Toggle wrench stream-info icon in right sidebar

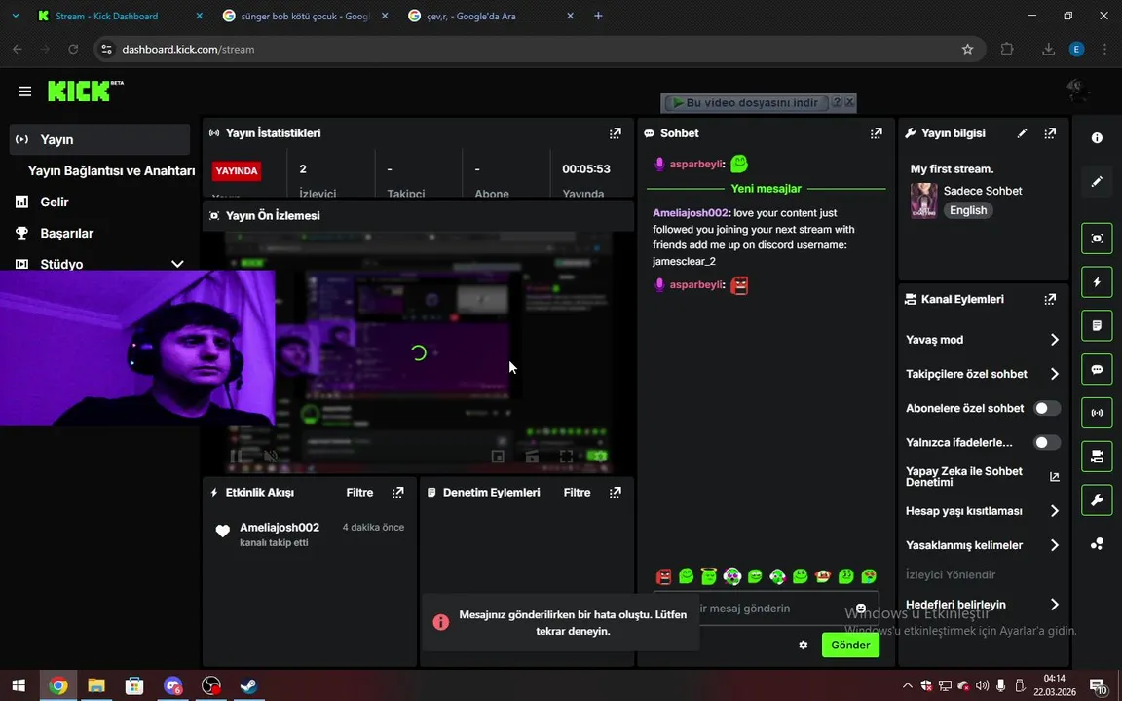click(x=1097, y=500)
